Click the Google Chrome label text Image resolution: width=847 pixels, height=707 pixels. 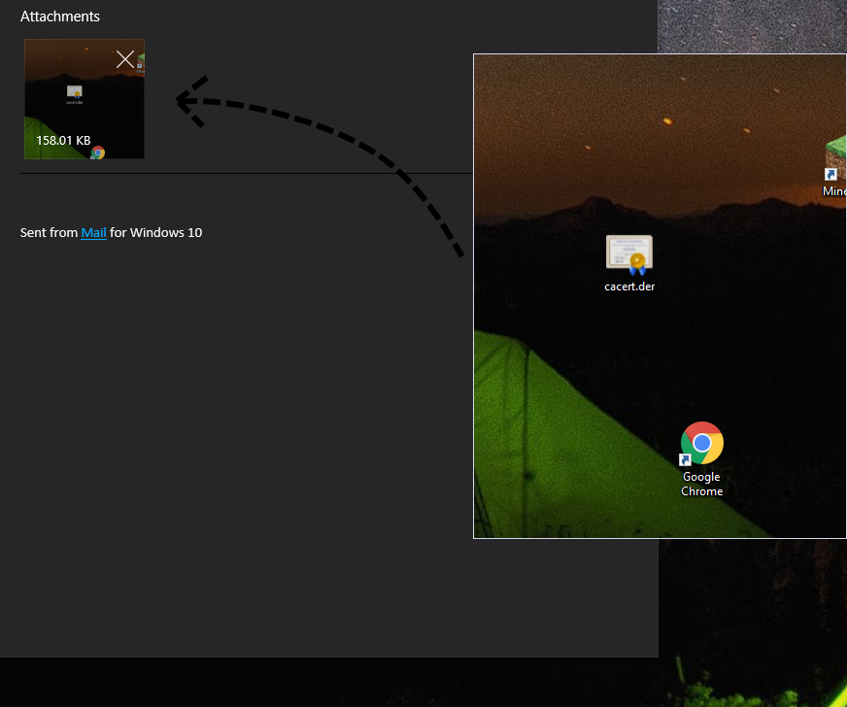(701, 484)
